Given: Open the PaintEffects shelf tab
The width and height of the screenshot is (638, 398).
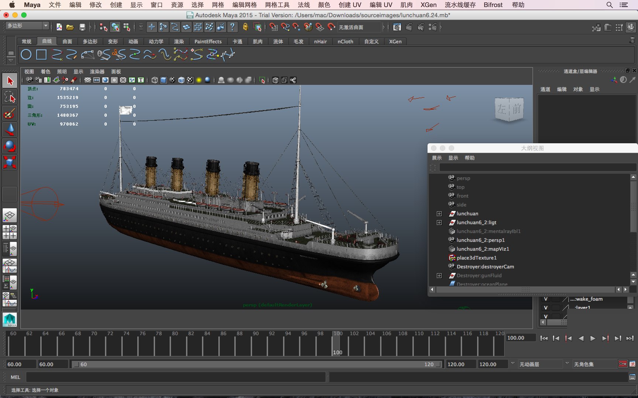Looking at the screenshot, I should click(208, 42).
